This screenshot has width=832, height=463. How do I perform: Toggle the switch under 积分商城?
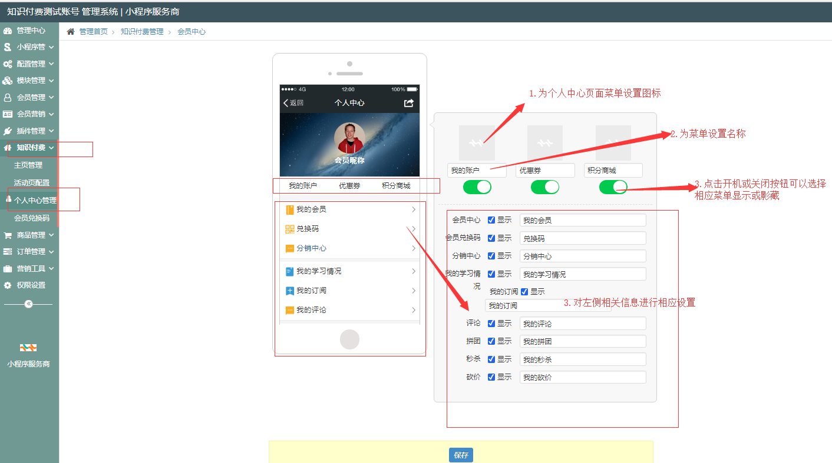tap(613, 187)
